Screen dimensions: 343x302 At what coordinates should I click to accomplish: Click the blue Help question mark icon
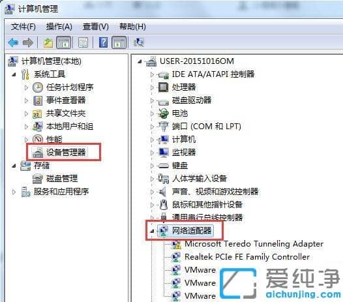point(103,42)
